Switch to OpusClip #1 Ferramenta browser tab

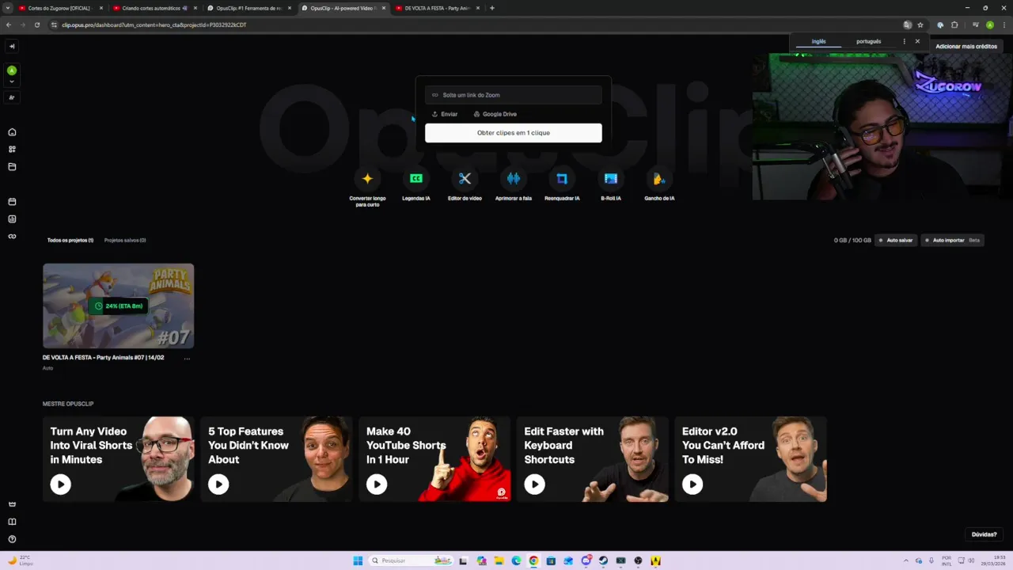click(x=248, y=8)
